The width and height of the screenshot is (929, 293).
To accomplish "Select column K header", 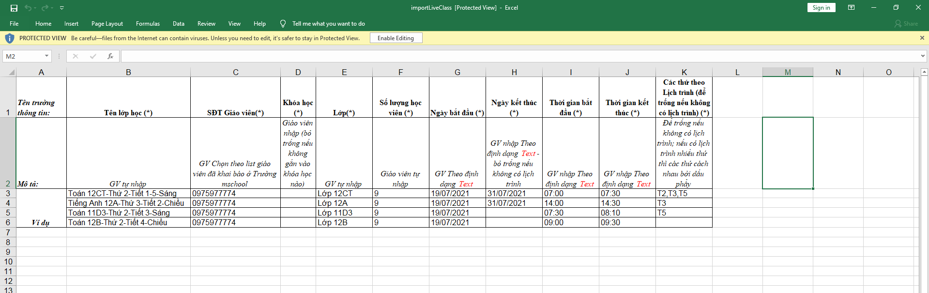I will point(684,72).
